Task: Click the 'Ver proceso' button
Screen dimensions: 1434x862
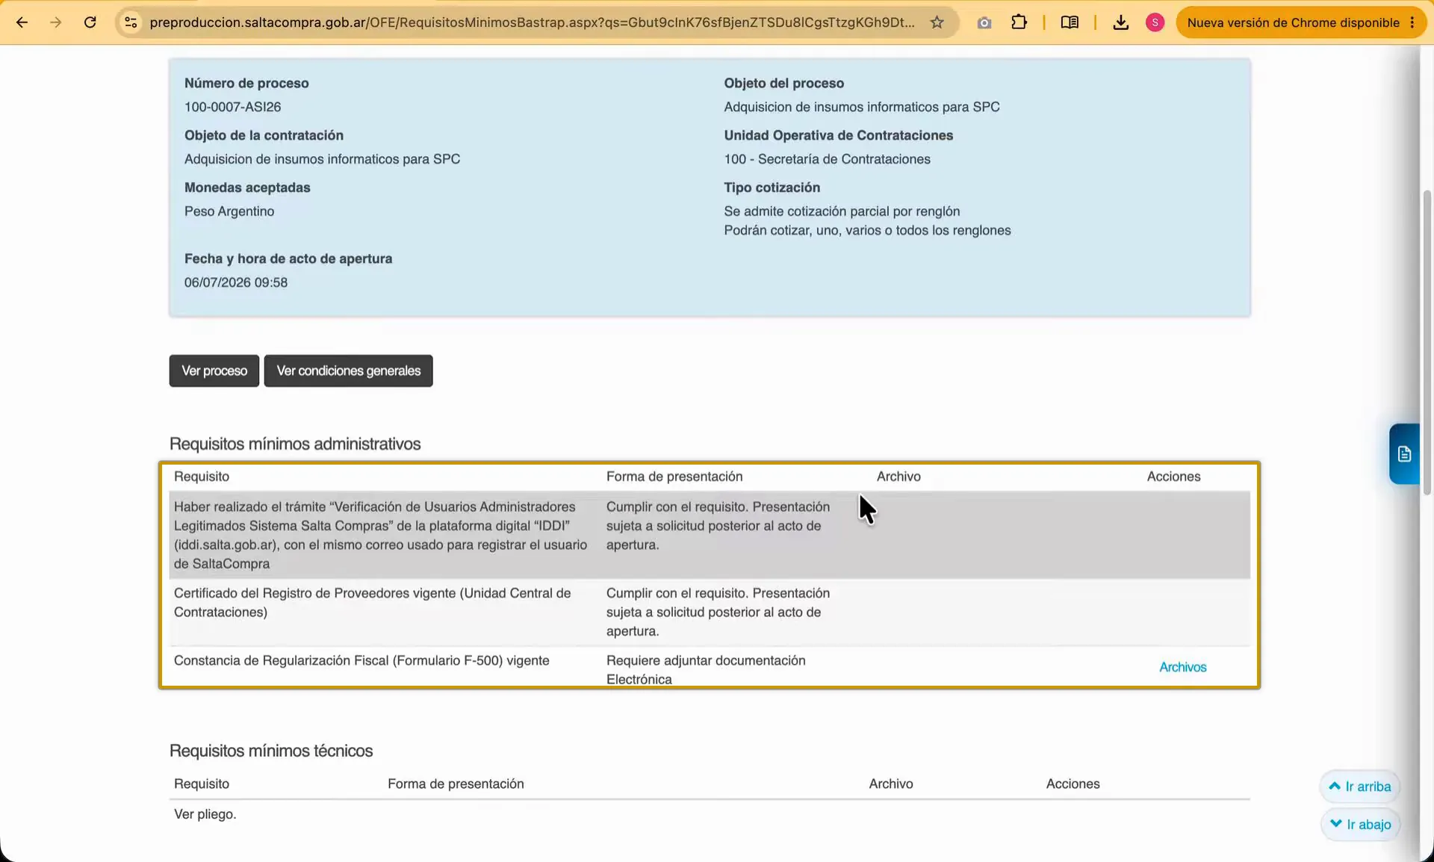Action: point(214,370)
